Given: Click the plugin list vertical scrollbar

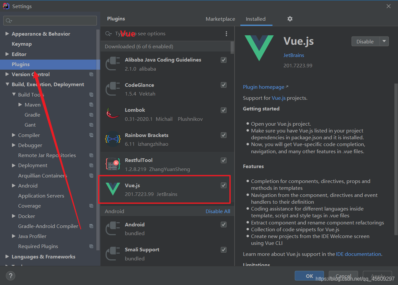Looking at the screenshot, I should 232,47.
